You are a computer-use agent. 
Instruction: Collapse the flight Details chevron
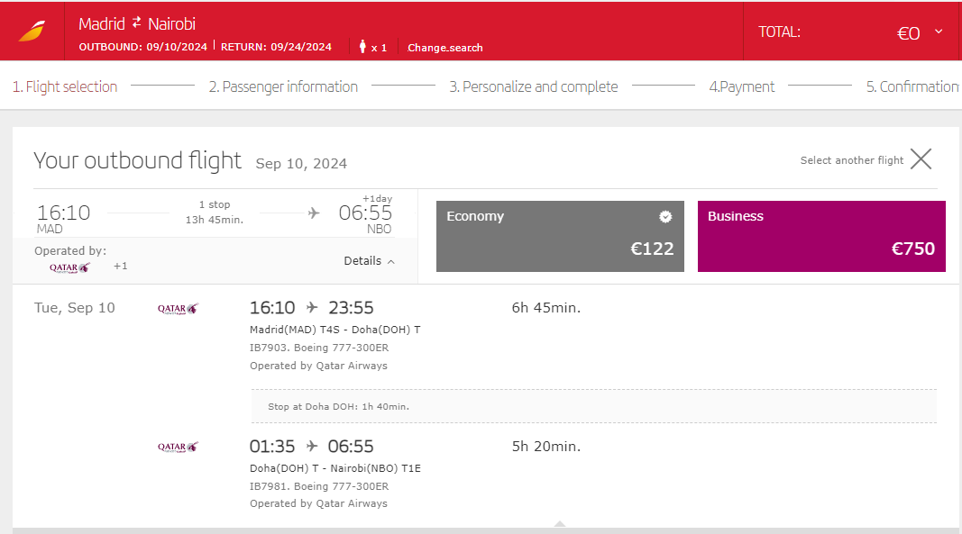(390, 262)
